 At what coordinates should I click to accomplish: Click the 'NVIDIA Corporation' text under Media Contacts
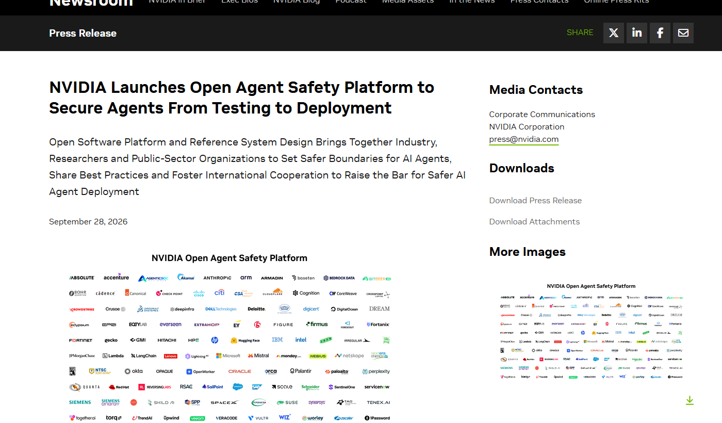(527, 127)
